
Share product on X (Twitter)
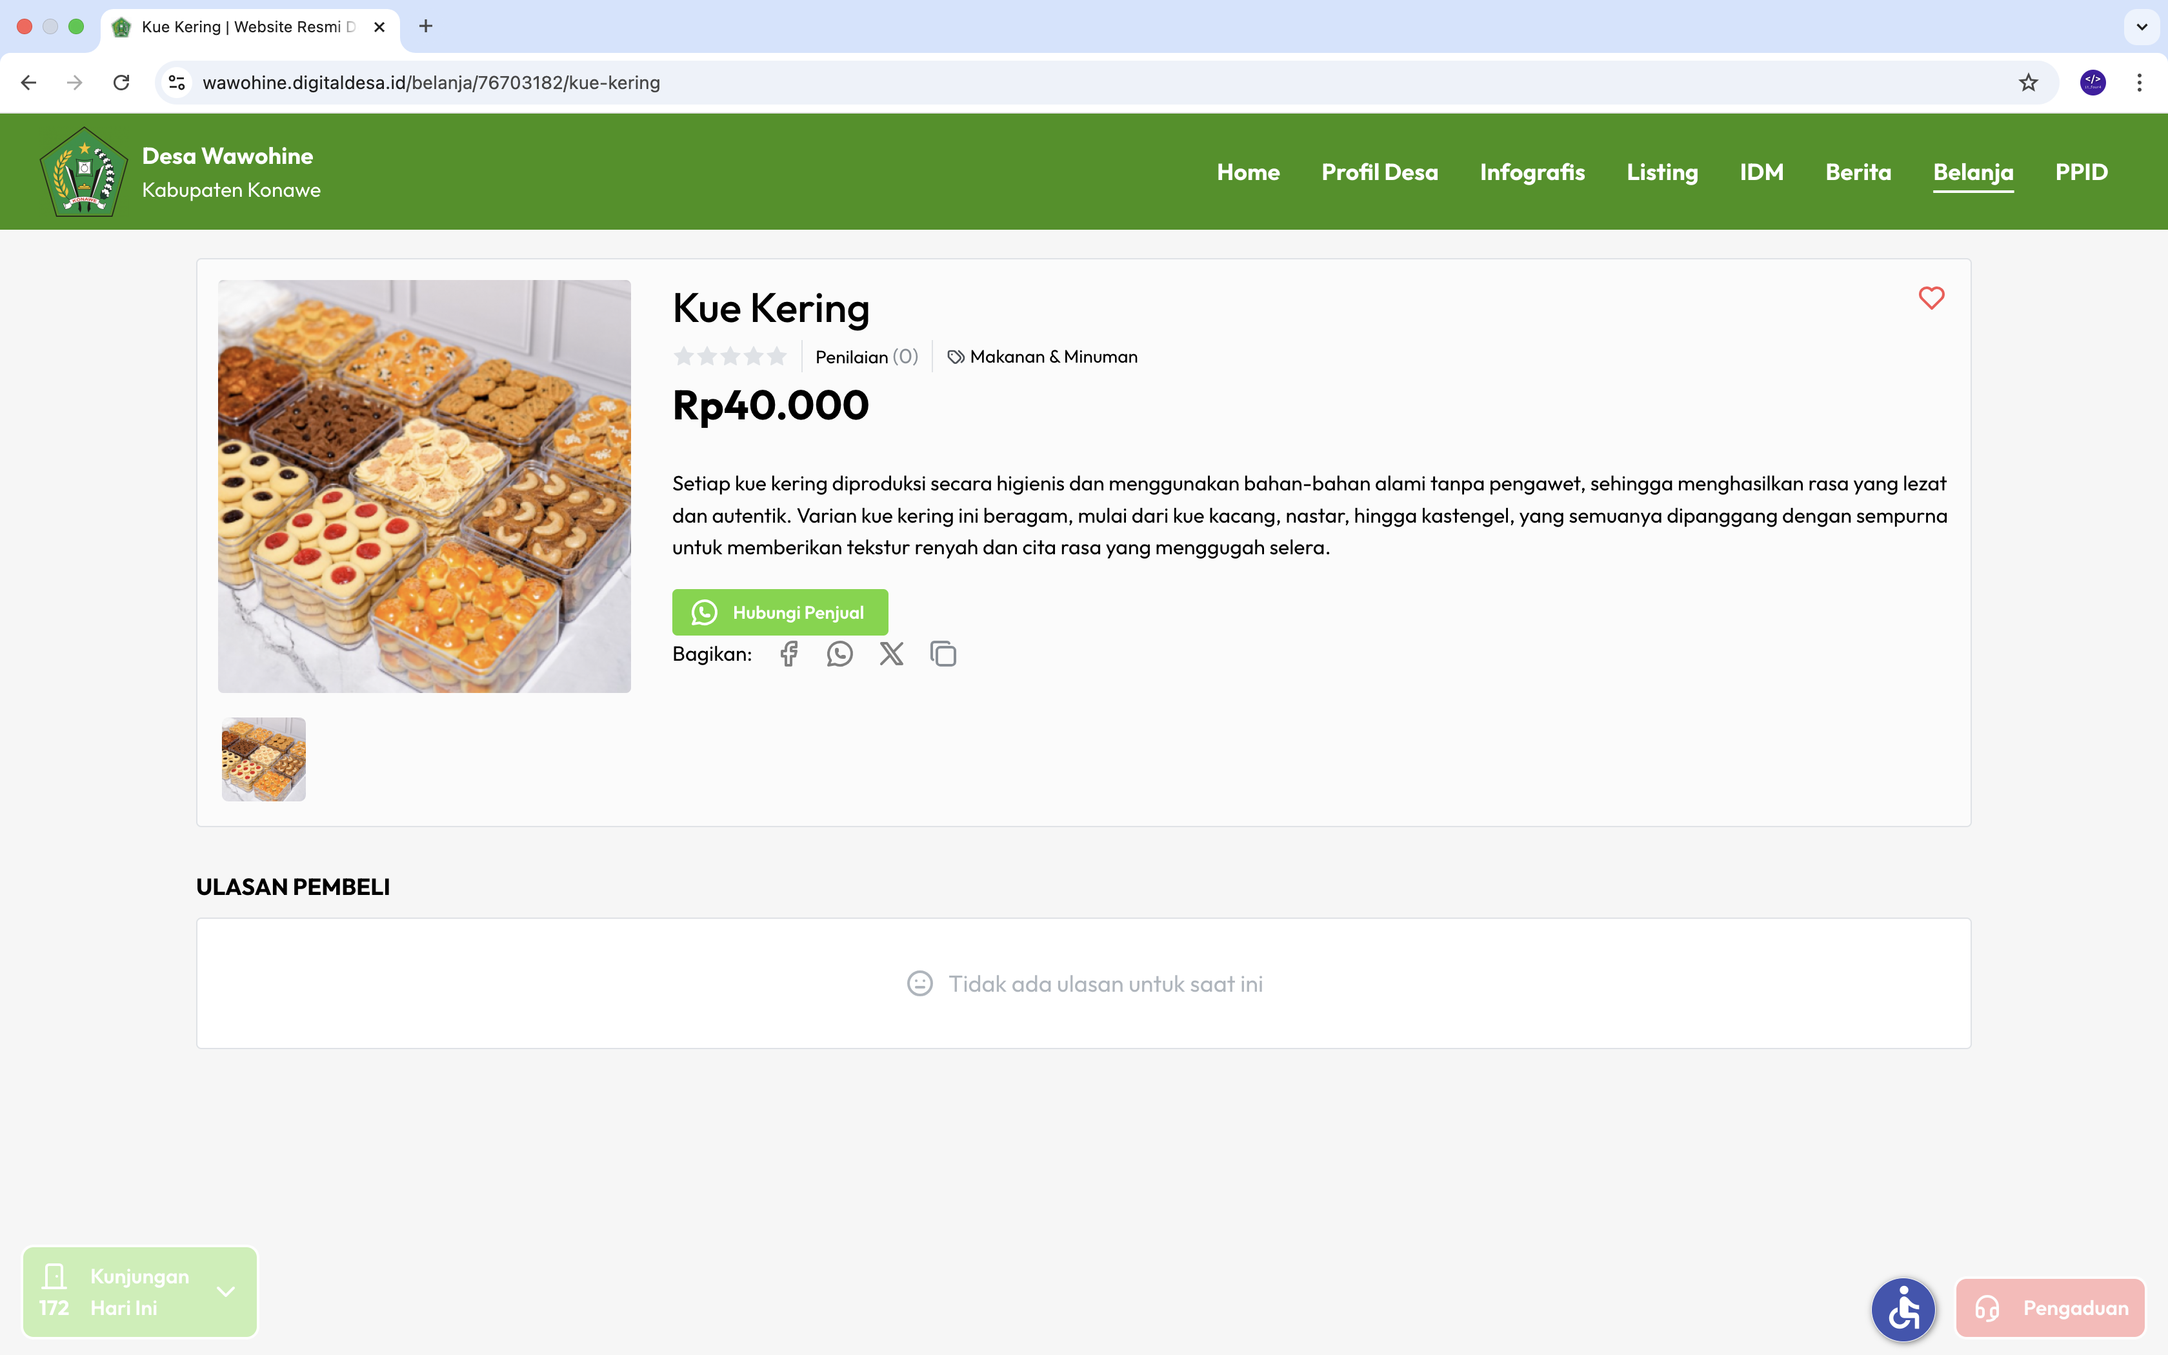(x=891, y=653)
